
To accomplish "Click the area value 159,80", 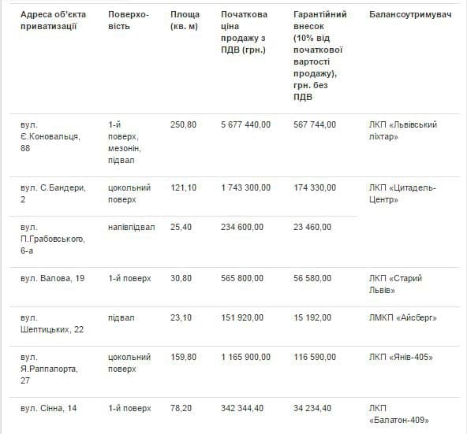I will (x=183, y=357).
